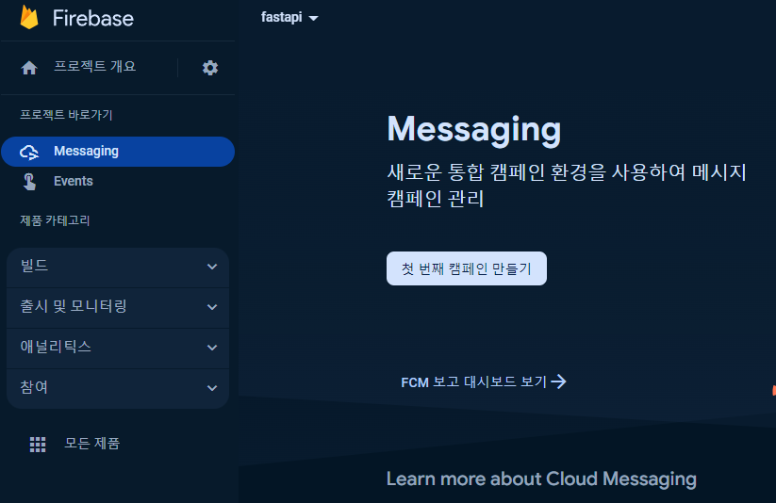
Task: Expand the 빌드 category chevron
Action: coord(212,267)
